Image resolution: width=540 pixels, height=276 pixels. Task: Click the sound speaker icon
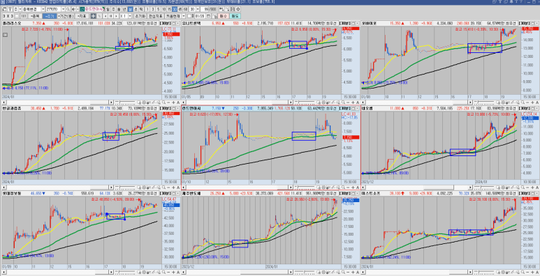tap(73, 9)
